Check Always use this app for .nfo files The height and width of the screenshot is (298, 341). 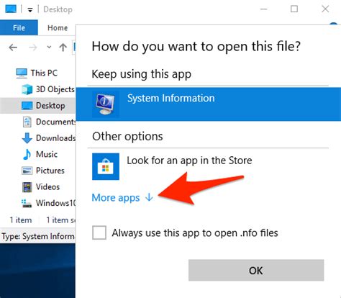[x=99, y=232]
